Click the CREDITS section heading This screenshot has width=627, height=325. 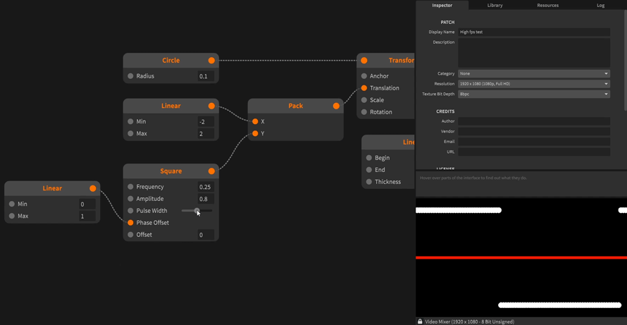[x=445, y=111]
